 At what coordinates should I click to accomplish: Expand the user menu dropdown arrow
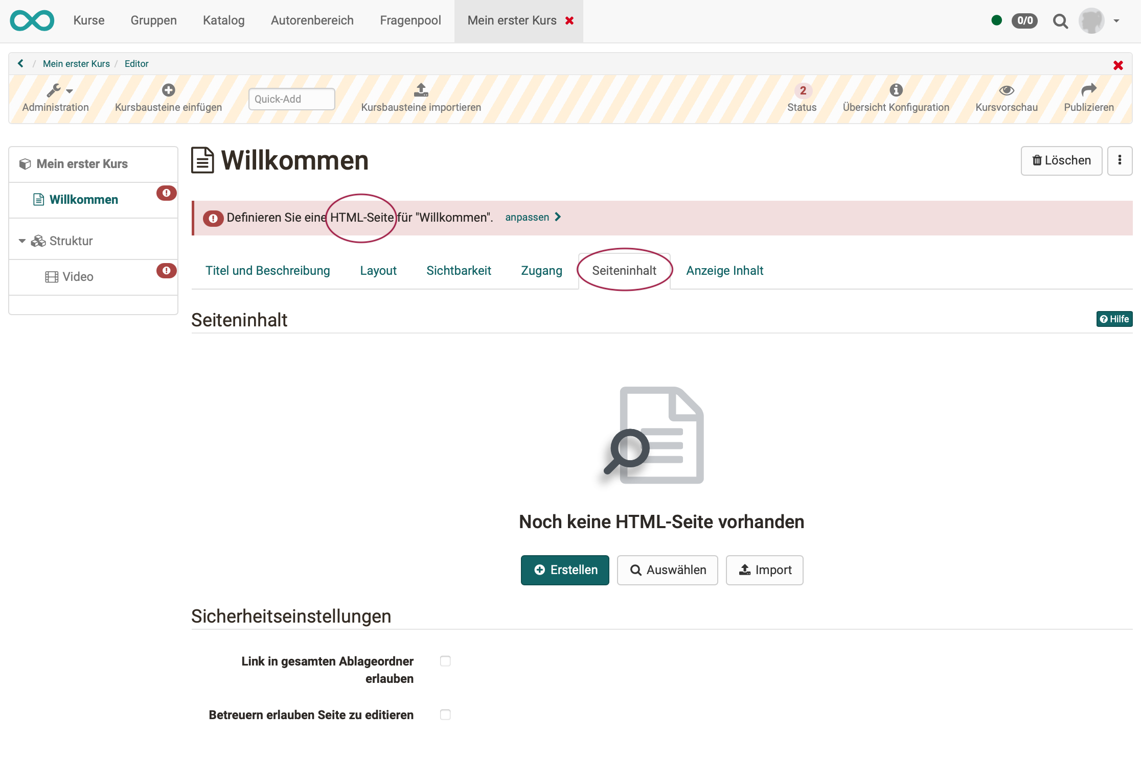(x=1116, y=21)
